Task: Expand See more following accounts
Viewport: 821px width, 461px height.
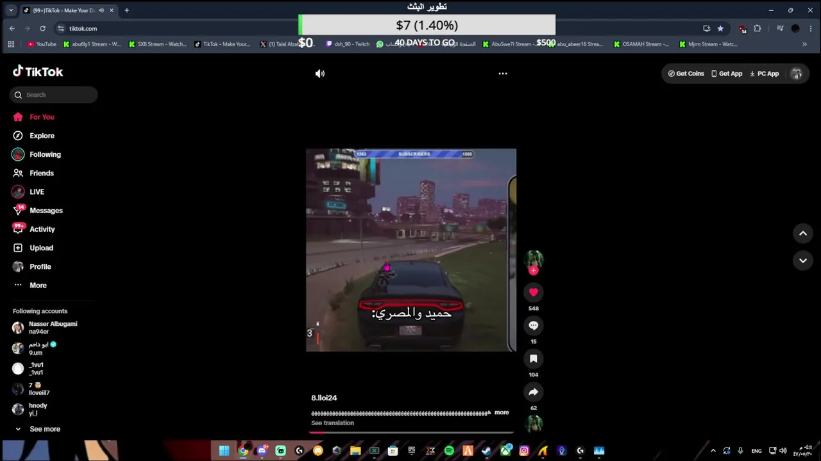Action: 37,429
